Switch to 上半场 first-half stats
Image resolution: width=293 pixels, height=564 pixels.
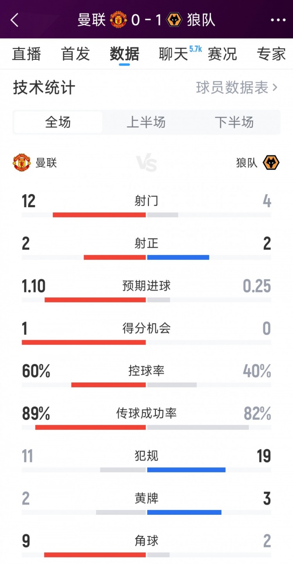coord(146,122)
